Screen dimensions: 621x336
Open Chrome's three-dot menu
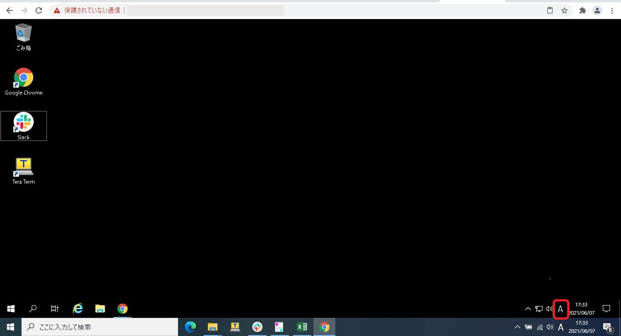click(x=612, y=10)
